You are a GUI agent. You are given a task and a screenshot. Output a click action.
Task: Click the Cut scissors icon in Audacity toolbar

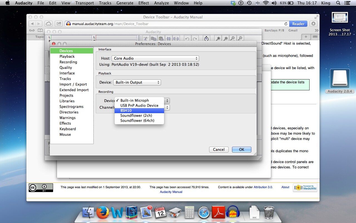[145, 39]
